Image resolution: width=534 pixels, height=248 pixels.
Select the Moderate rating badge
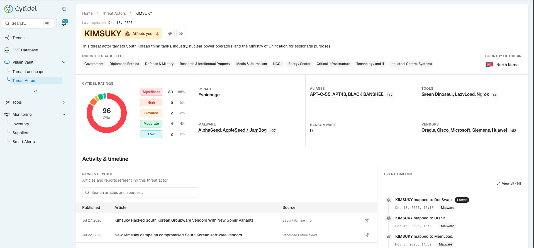[x=151, y=124]
